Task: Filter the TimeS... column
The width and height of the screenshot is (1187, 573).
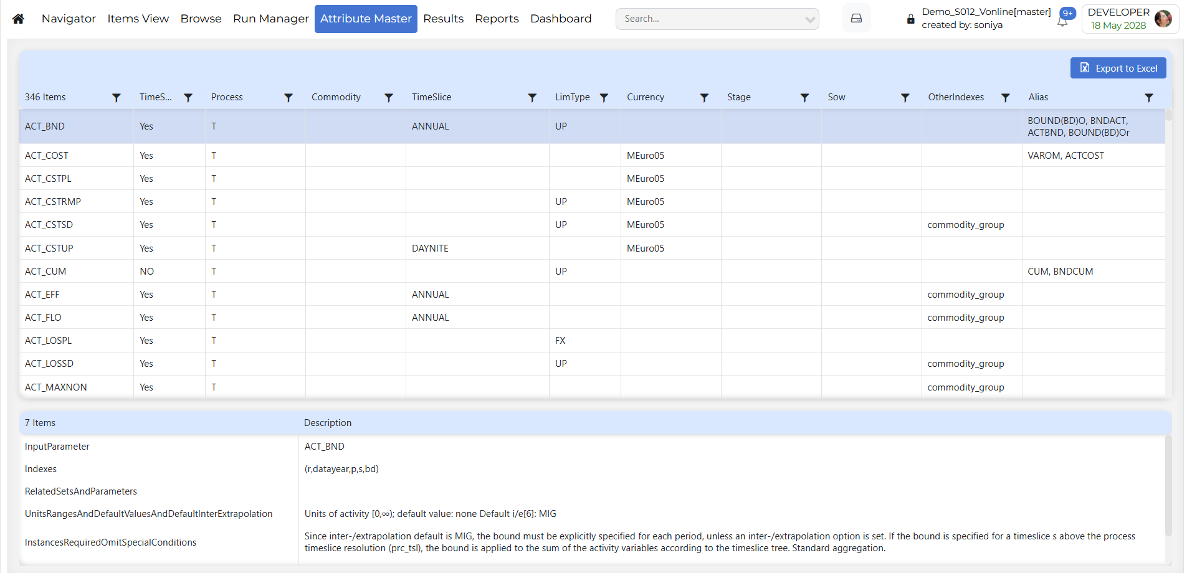Action: tap(188, 98)
